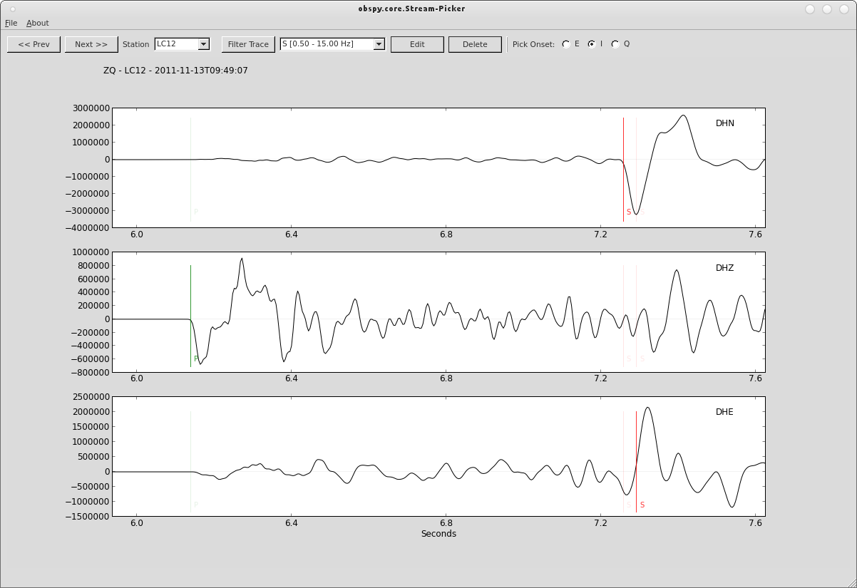Select the I impulsive pick onset radio button

[x=592, y=43]
